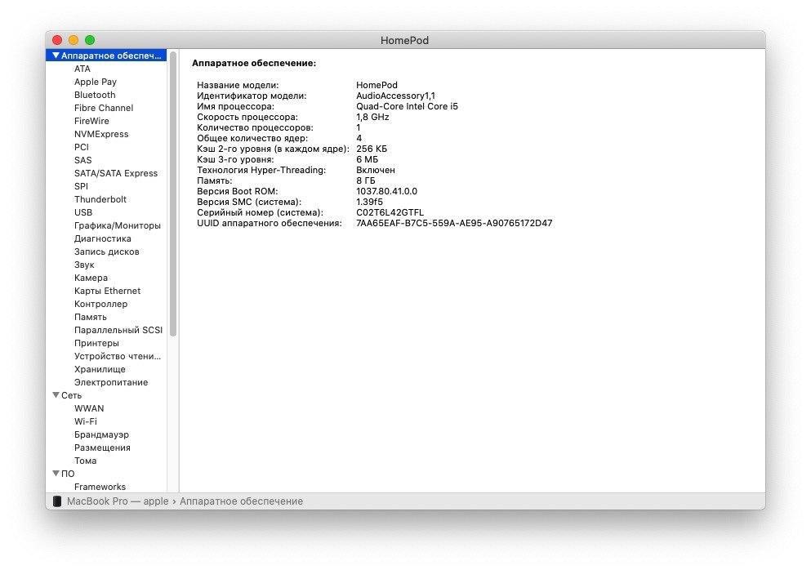Minimize the window with yellow button
Screen dimensions: 811x570
pyautogui.click(x=74, y=40)
